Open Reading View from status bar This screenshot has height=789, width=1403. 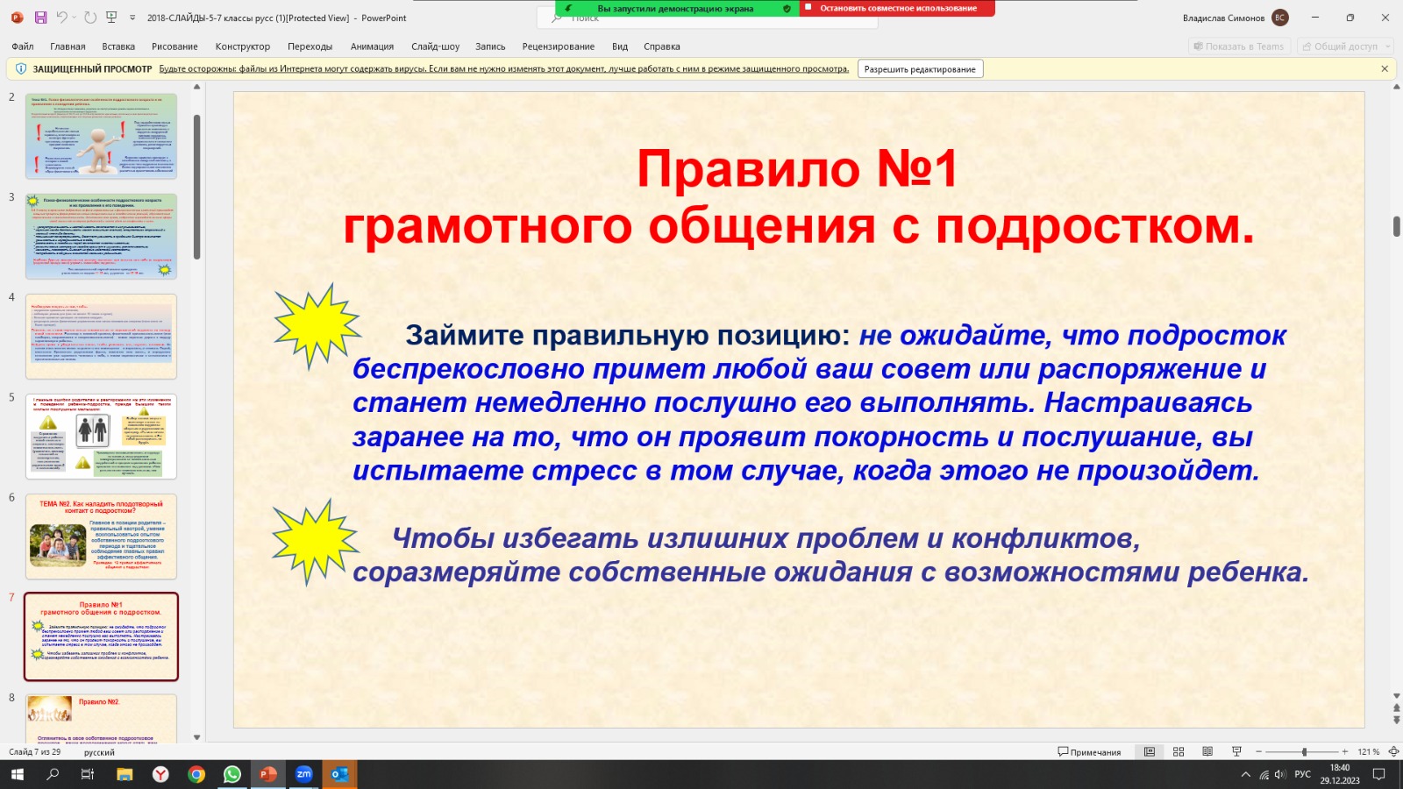[x=1207, y=752]
